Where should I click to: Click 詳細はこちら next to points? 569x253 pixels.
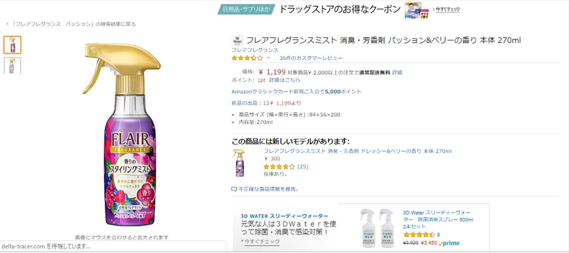pos(284,80)
